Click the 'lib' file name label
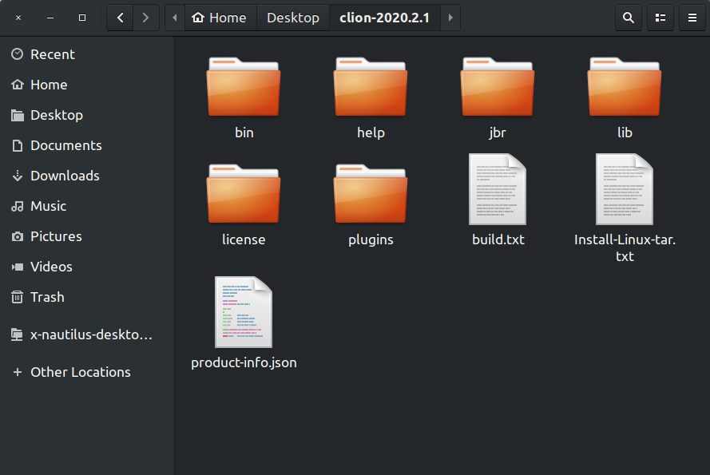Image resolution: width=710 pixels, height=475 pixels. [625, 133]
